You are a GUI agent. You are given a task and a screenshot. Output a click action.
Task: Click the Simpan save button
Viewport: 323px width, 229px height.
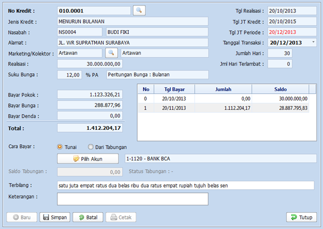click(x=54, y=217)
